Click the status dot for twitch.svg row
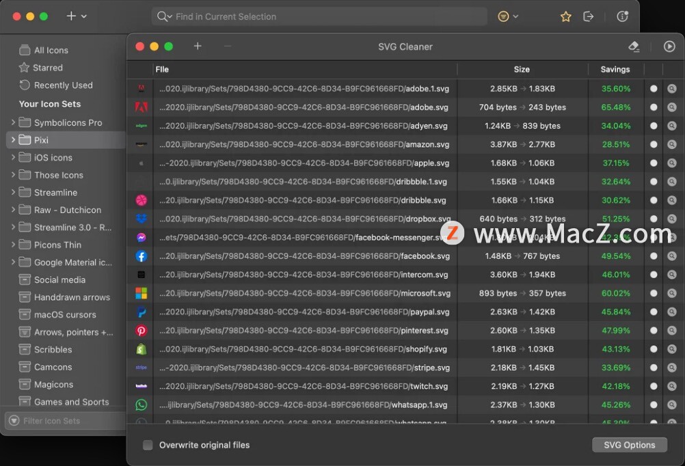Screen dimensions: 685x466 pyautogui.click(x=654, y=386)
